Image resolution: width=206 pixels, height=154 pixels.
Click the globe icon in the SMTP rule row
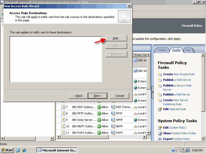[135, 120]
